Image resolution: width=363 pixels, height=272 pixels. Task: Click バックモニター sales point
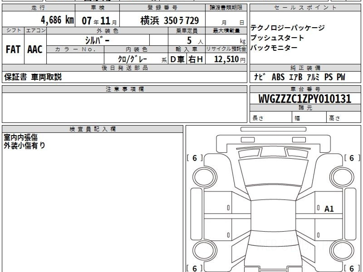point(274,48)
